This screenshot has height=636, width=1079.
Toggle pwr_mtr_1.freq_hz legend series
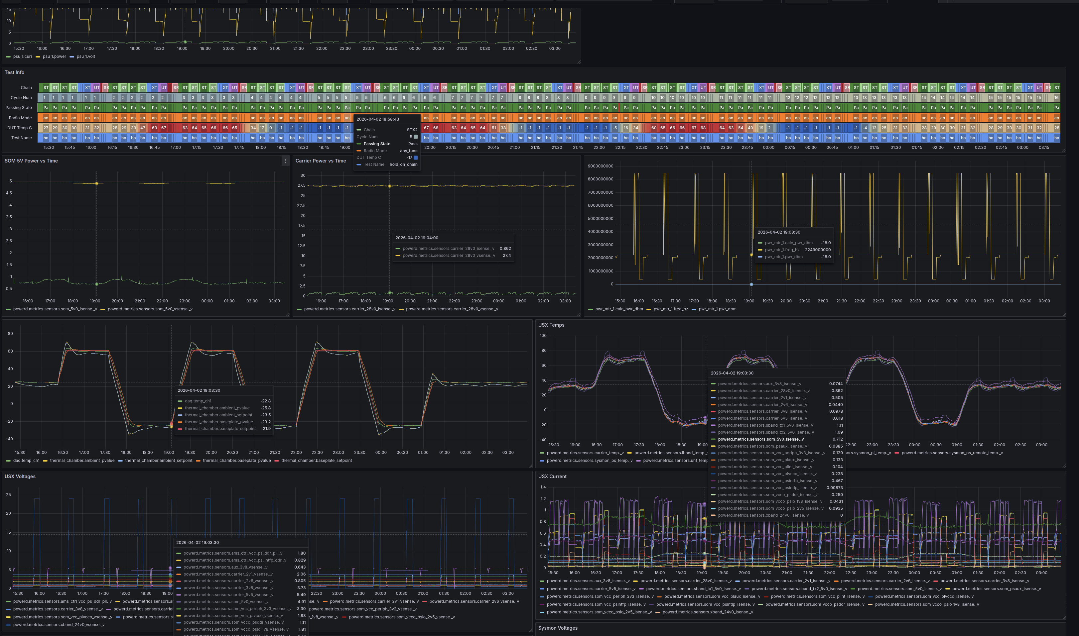tap(670, 309)
